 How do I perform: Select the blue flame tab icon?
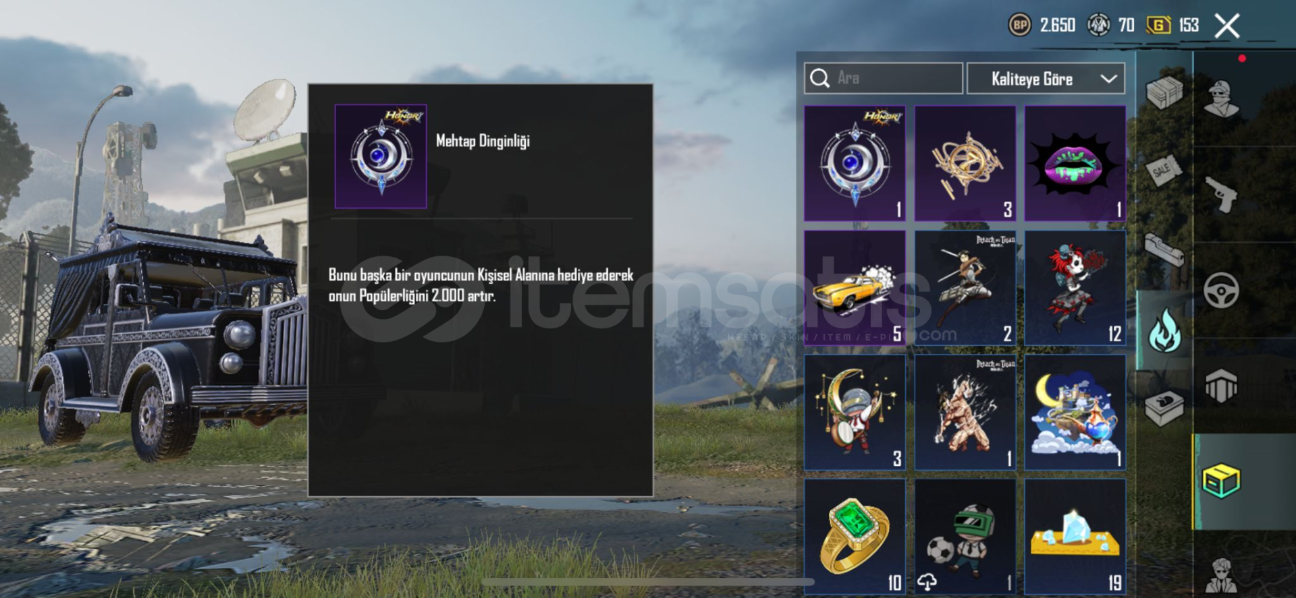pos(1165,330)
